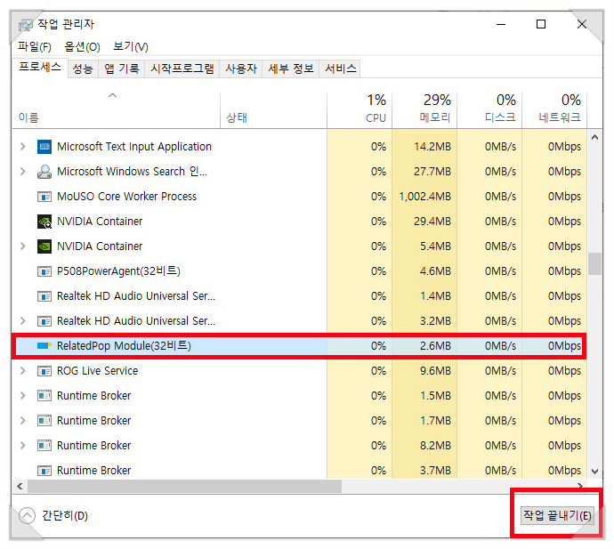The width and height of the screenshot is (614, 549).
Task: Sort by the 네트워크 column header
Action: point(554,110)
